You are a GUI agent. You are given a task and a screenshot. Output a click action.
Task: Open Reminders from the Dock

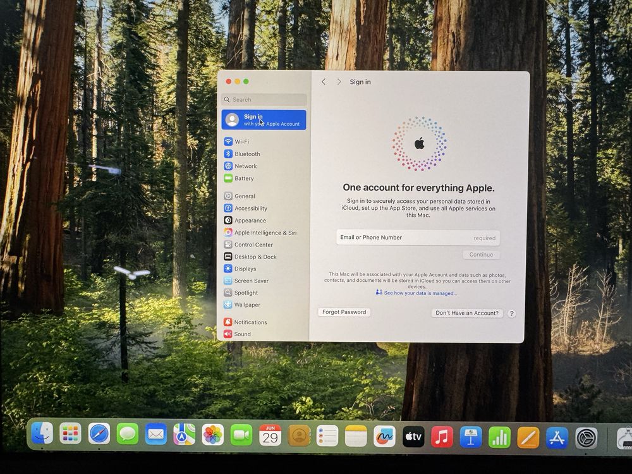pos(327,436)
